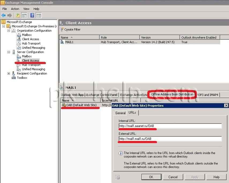
Task: Open the View menu
Action: [26, 9]
